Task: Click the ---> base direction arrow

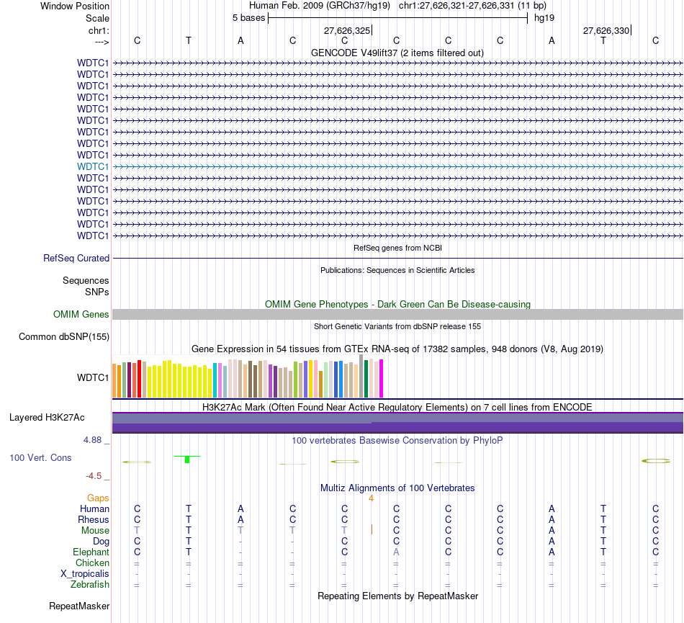Action: [x=102, y=42]
